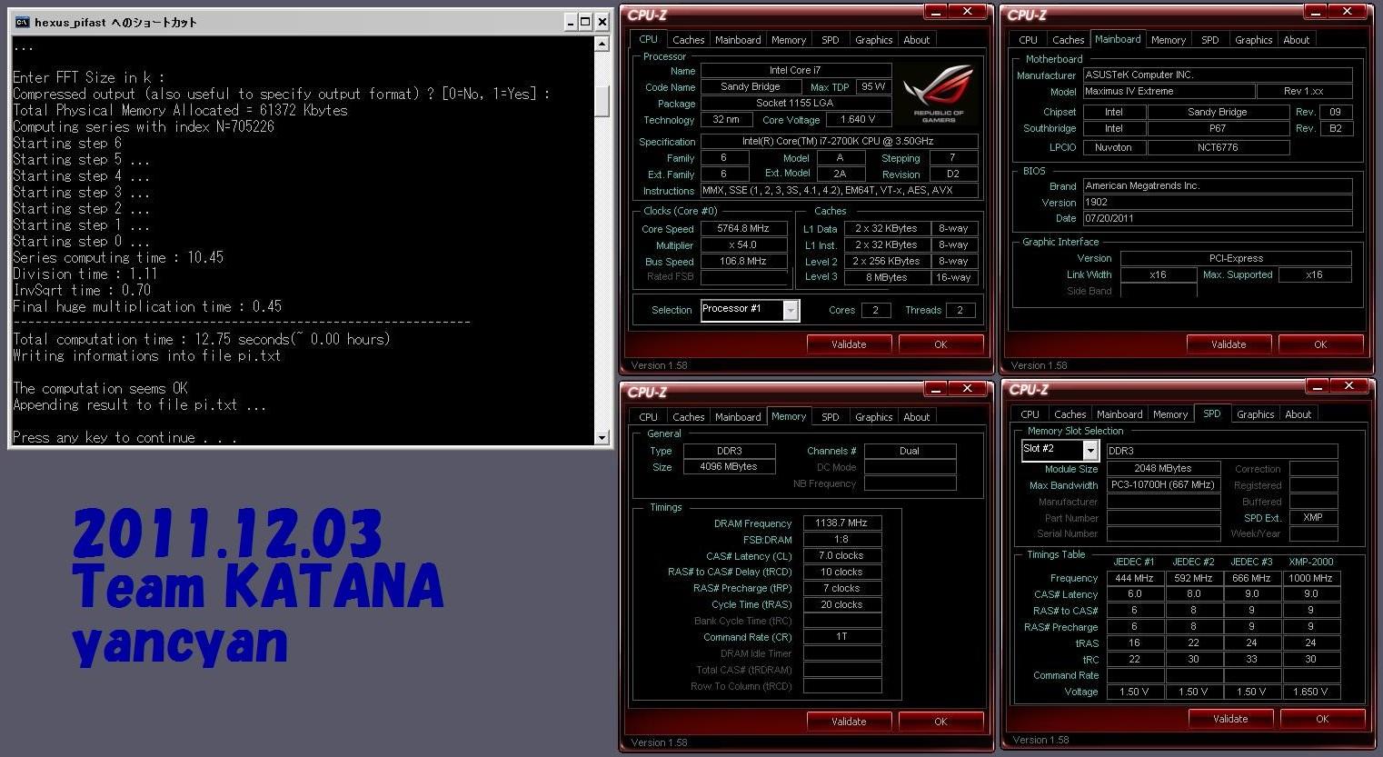
Task: Click the console window title bar icon
Action: tap(22, 22)
